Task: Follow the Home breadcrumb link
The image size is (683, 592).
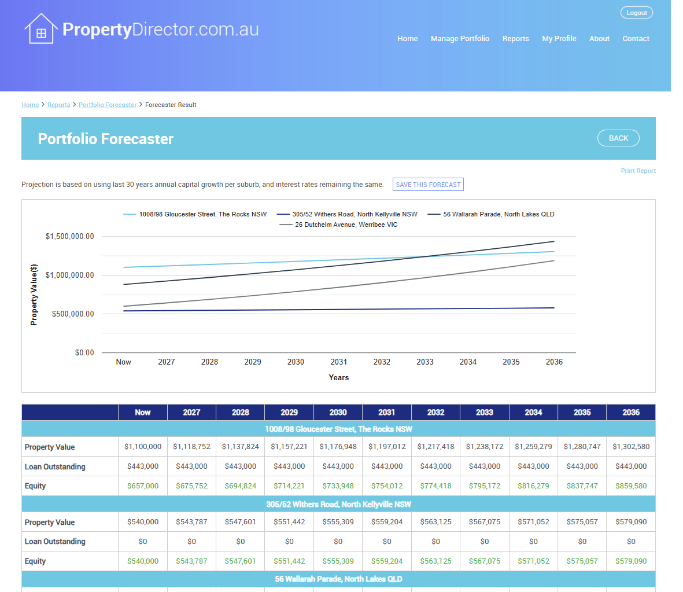Action: [x=30, y=105]
